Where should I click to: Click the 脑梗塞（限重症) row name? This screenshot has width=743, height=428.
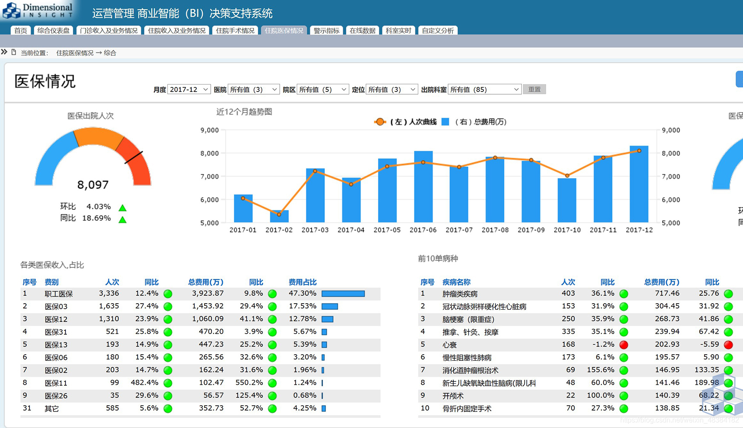click(469, 319)
